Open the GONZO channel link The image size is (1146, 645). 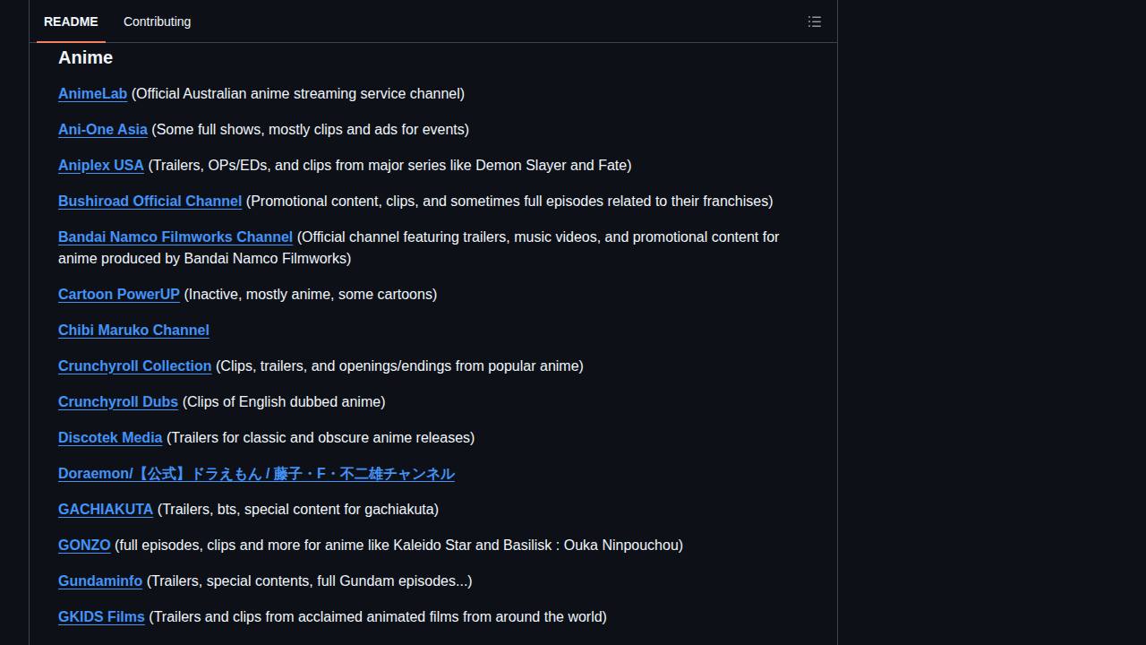click(84, 546)
